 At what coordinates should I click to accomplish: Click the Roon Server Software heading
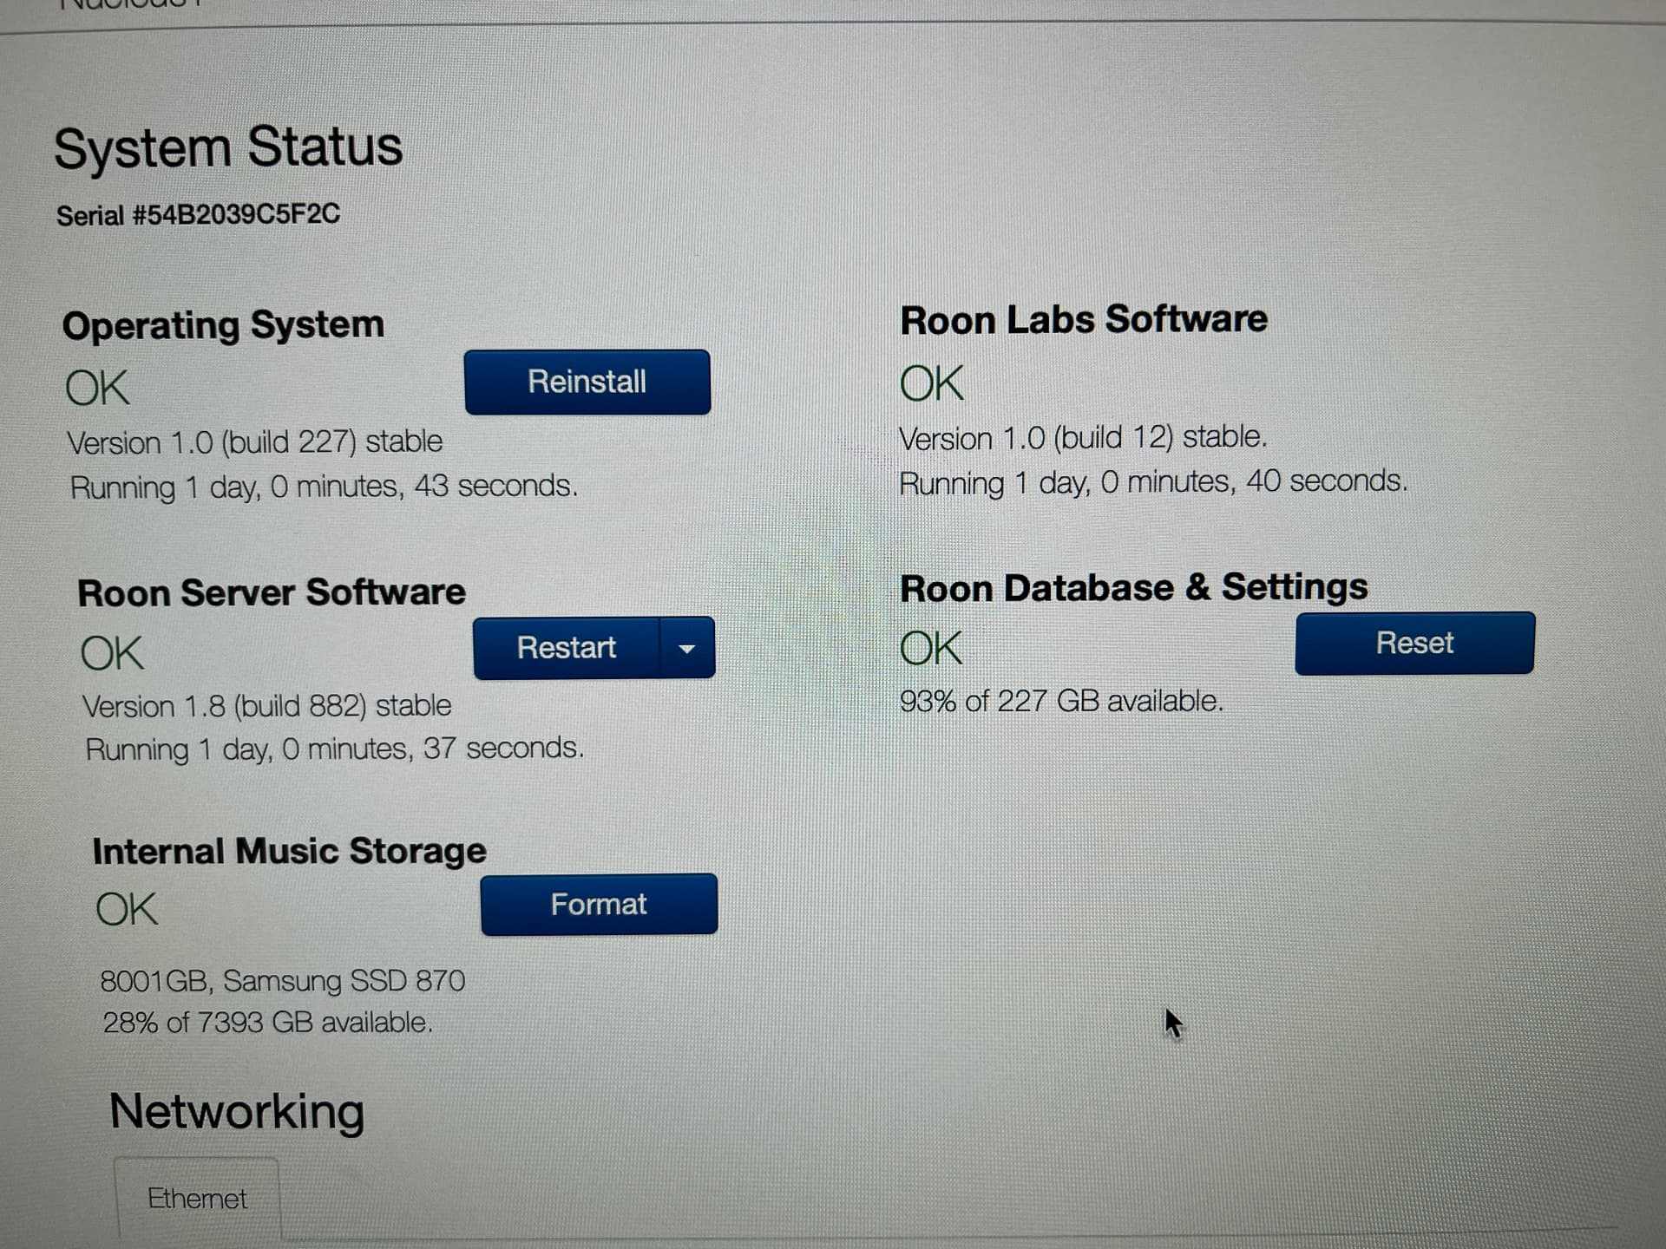pos(272,592)
